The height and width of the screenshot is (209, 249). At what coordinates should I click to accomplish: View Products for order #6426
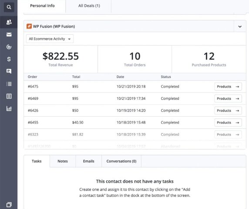pos(228,111)
